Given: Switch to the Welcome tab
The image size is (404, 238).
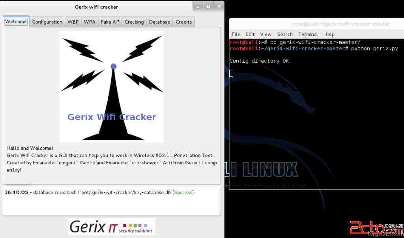Looking at the screenshot, I should (x=16, y=22).
